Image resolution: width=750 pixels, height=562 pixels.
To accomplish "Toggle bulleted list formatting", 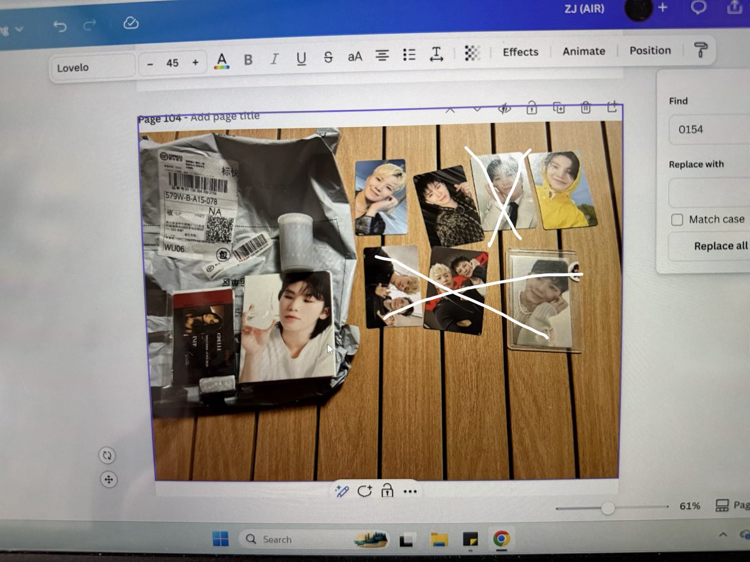I will 409,55.
